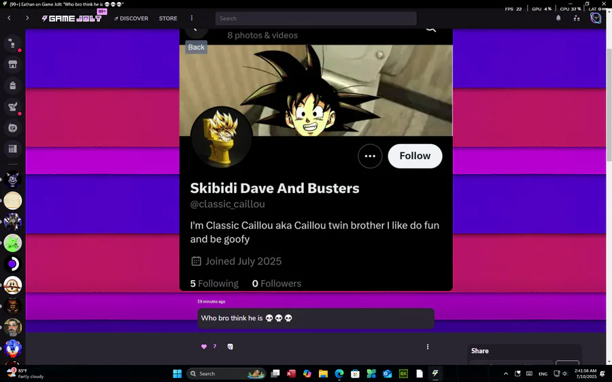
Task: Open the Discover page
Action: (x=131, y=18)
